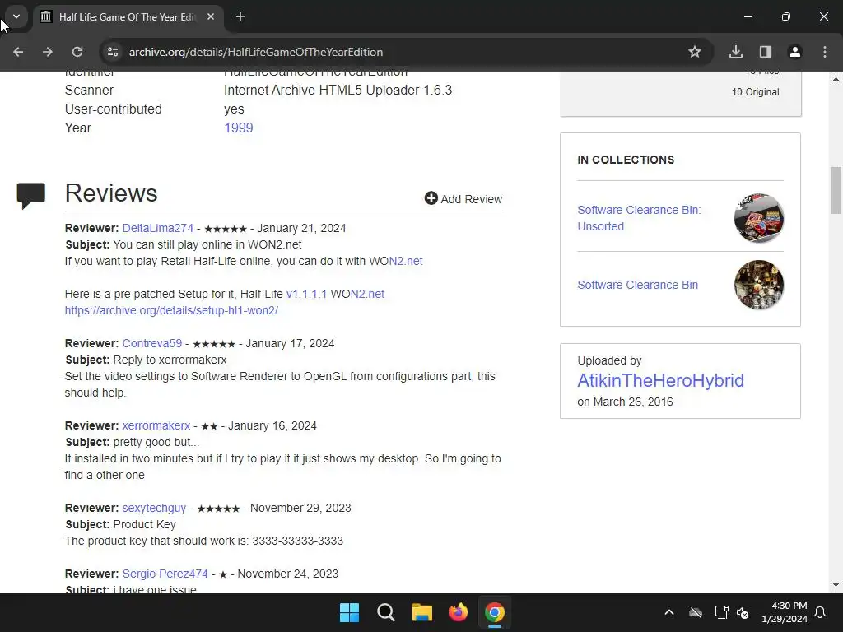Open uploader AtikinTheHeroHybrid profile
The width and height of the screenshot is (843, 632).
point(660,380)
